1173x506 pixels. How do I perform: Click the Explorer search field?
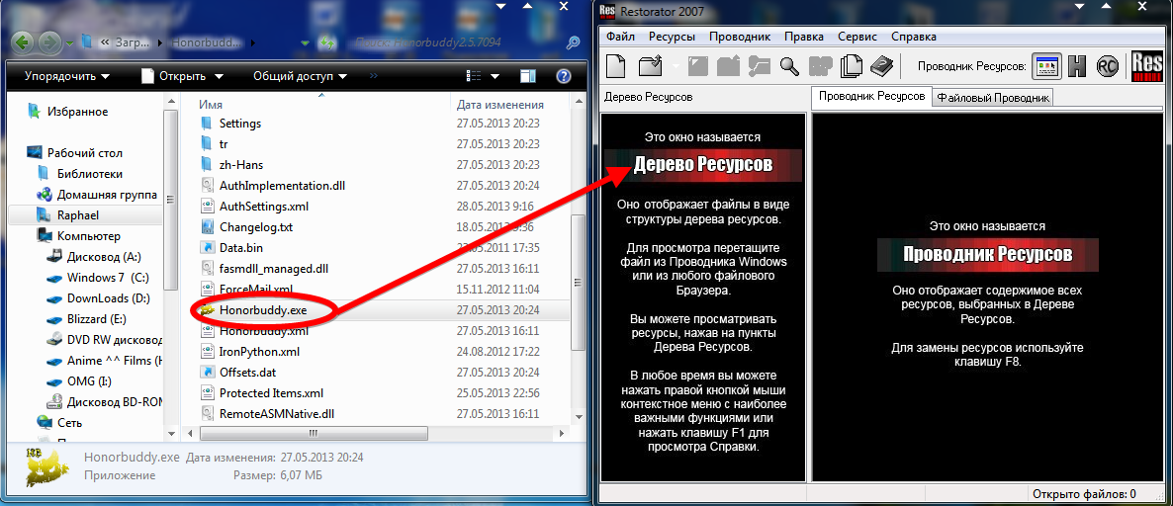tap(454, 43)
